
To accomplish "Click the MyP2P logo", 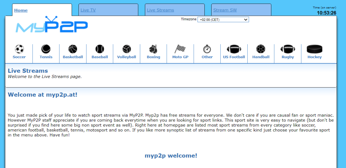I will pyautogui.click(x=52, y=25).
